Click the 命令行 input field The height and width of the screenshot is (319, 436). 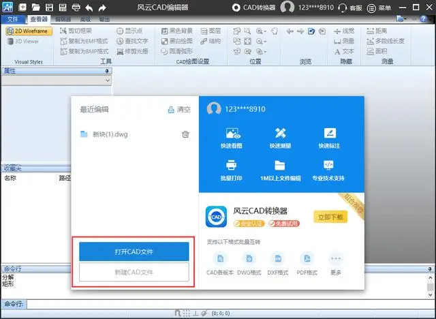tap(231, 304)
